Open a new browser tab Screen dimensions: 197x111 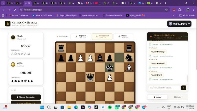165,3
